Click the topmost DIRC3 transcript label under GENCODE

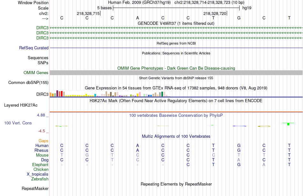[x=42, y=28]
